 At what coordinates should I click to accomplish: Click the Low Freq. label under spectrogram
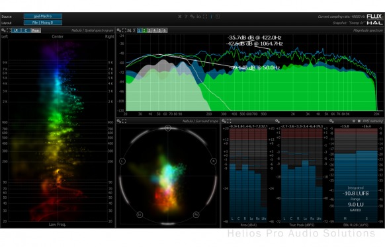[x=58, y=224]
